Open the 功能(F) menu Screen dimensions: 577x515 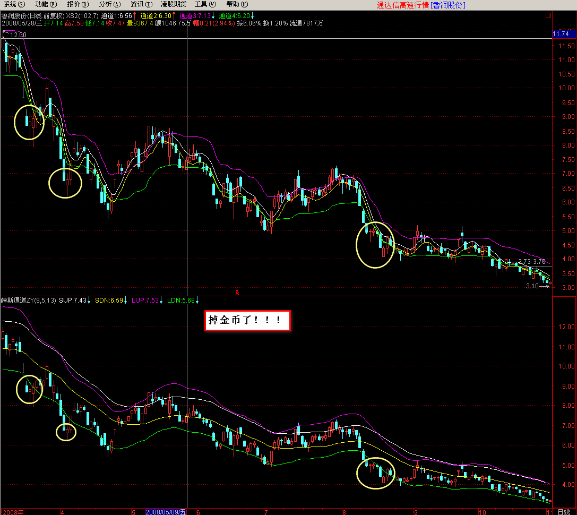coord(46,4)
